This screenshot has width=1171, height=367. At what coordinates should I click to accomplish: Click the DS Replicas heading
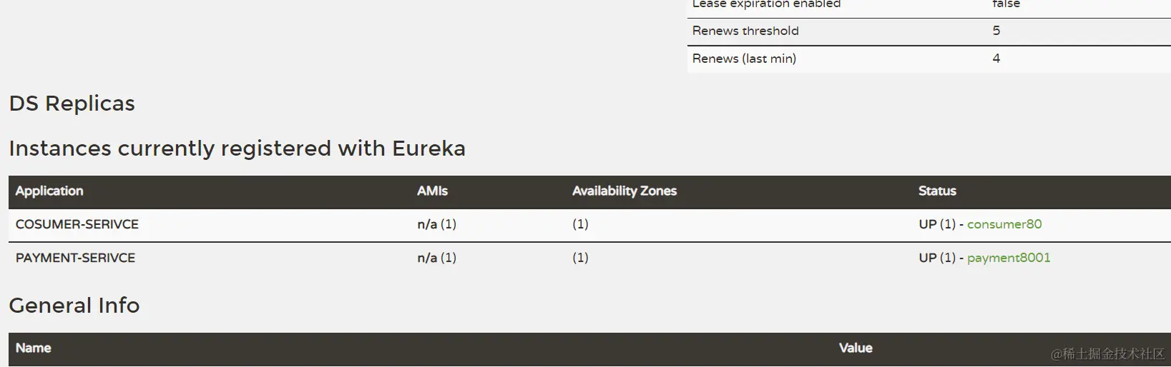72,104
